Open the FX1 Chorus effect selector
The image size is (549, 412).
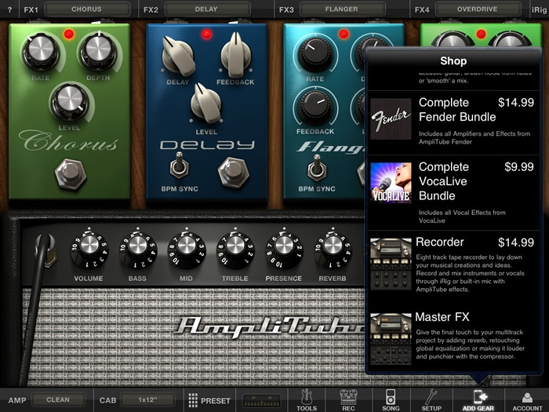click(x=86, y=9)
